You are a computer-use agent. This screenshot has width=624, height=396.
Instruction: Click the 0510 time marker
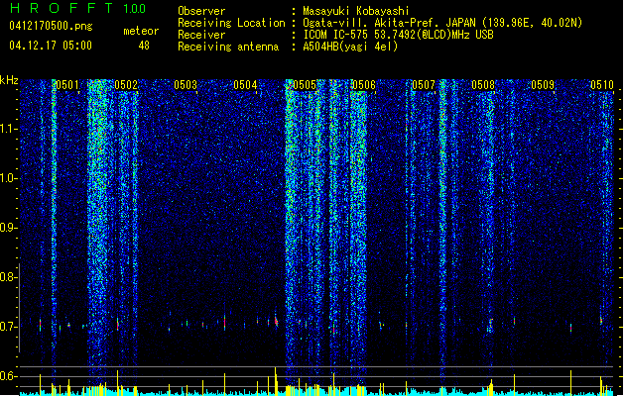click(602, 84)
